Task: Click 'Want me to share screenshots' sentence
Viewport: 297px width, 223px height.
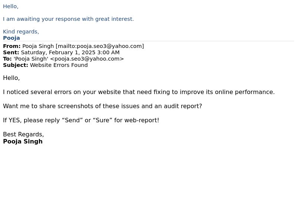Action: 102,106
